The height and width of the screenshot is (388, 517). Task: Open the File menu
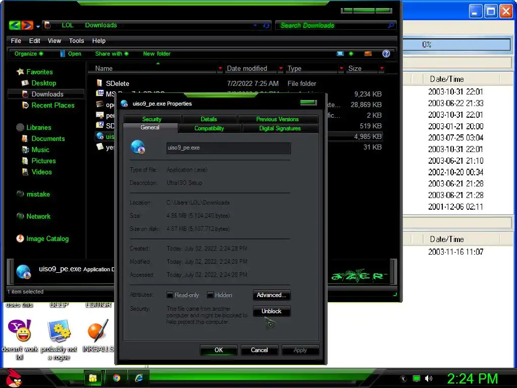pyautogui.click(x=16, y=40)
